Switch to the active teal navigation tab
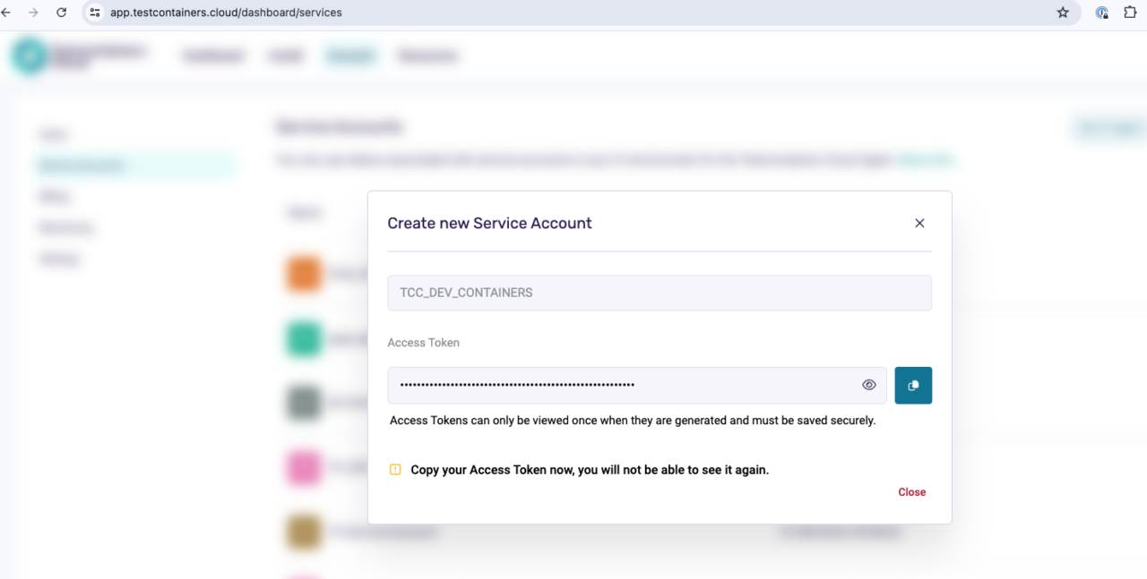Image resolution: width=1147 pixels, height=579 pixels. (x=350, y=55)
